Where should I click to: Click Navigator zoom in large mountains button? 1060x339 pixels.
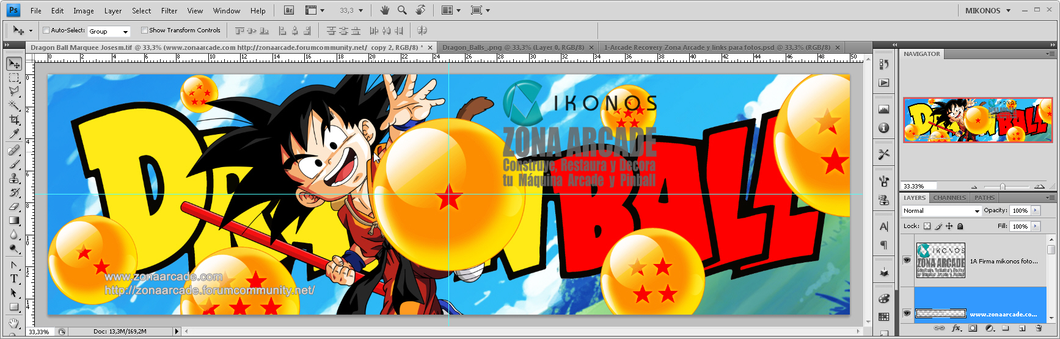1039,187
